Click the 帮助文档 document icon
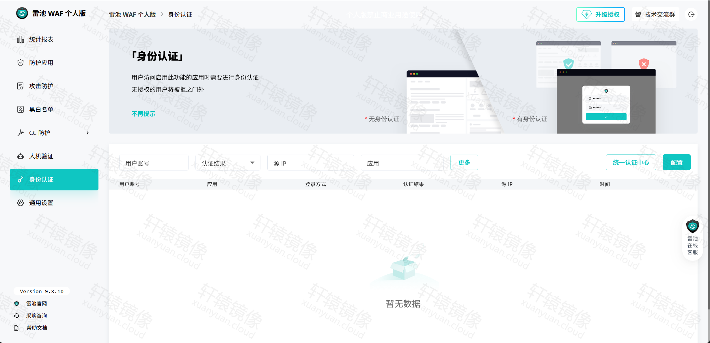The height and width of the screenshot is (343, 710). click(x=16, y=328)
